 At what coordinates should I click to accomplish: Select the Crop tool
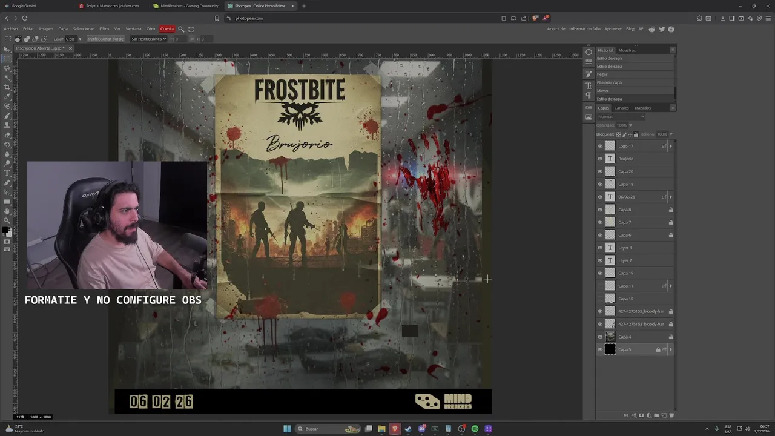[7, 87]
